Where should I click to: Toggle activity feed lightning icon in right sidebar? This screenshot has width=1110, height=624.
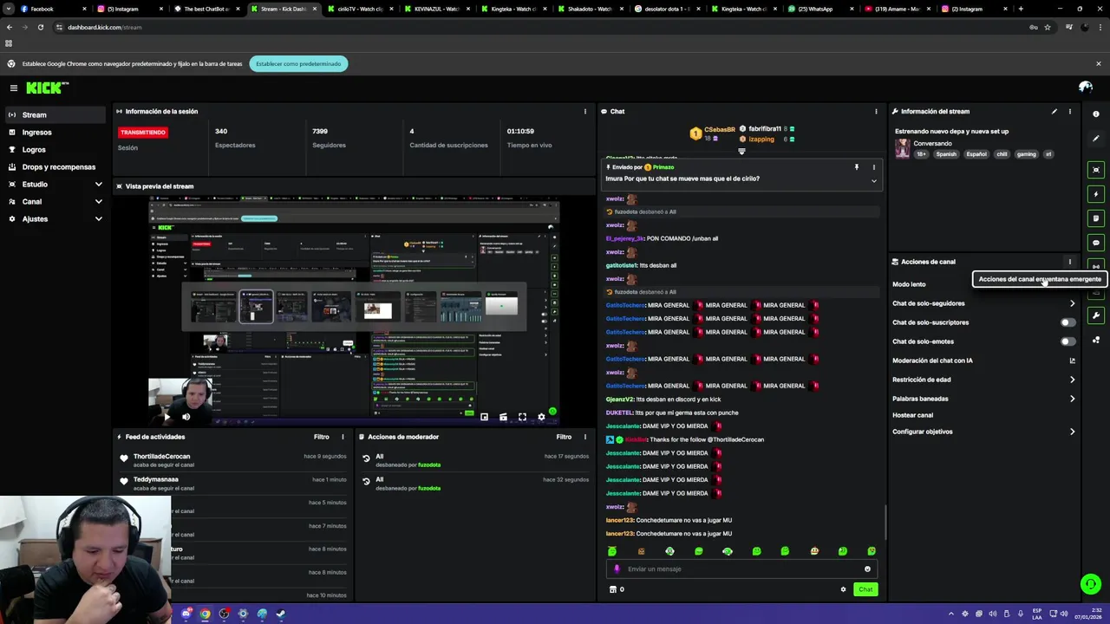coord(1096,194)
